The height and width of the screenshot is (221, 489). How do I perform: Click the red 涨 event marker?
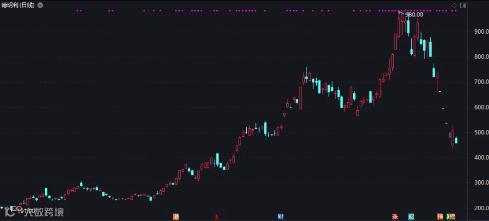coord(395,217)
